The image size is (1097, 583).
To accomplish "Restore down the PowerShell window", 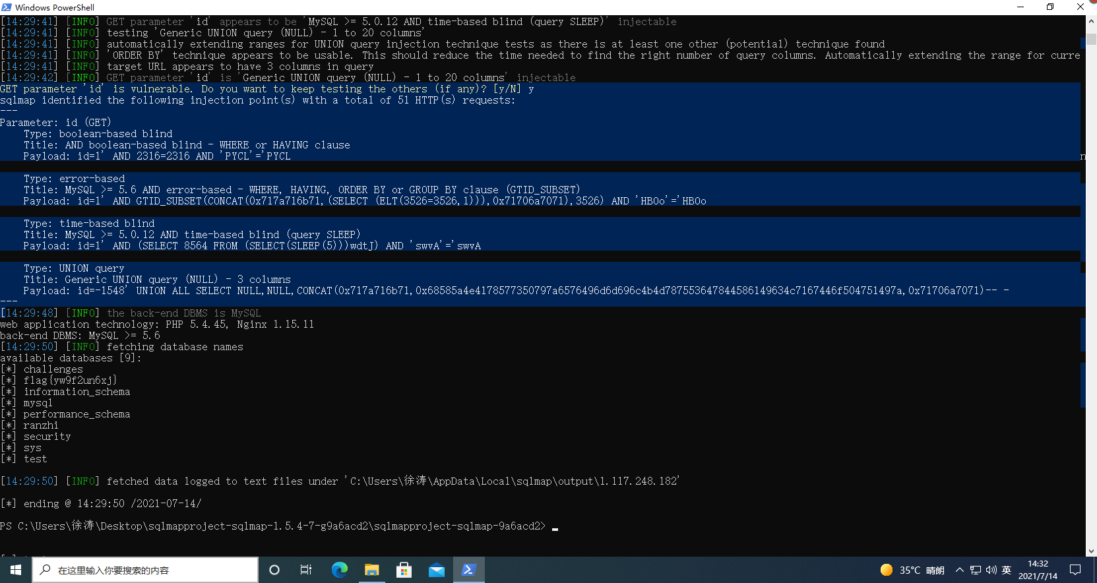I will point(1050,7).
